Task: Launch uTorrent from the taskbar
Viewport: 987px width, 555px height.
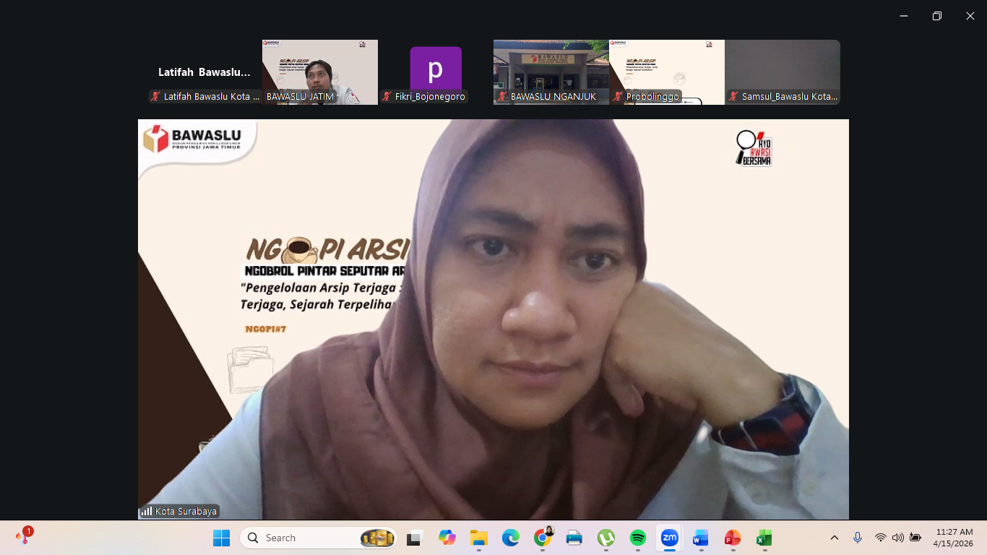Action: coord(606,538)
